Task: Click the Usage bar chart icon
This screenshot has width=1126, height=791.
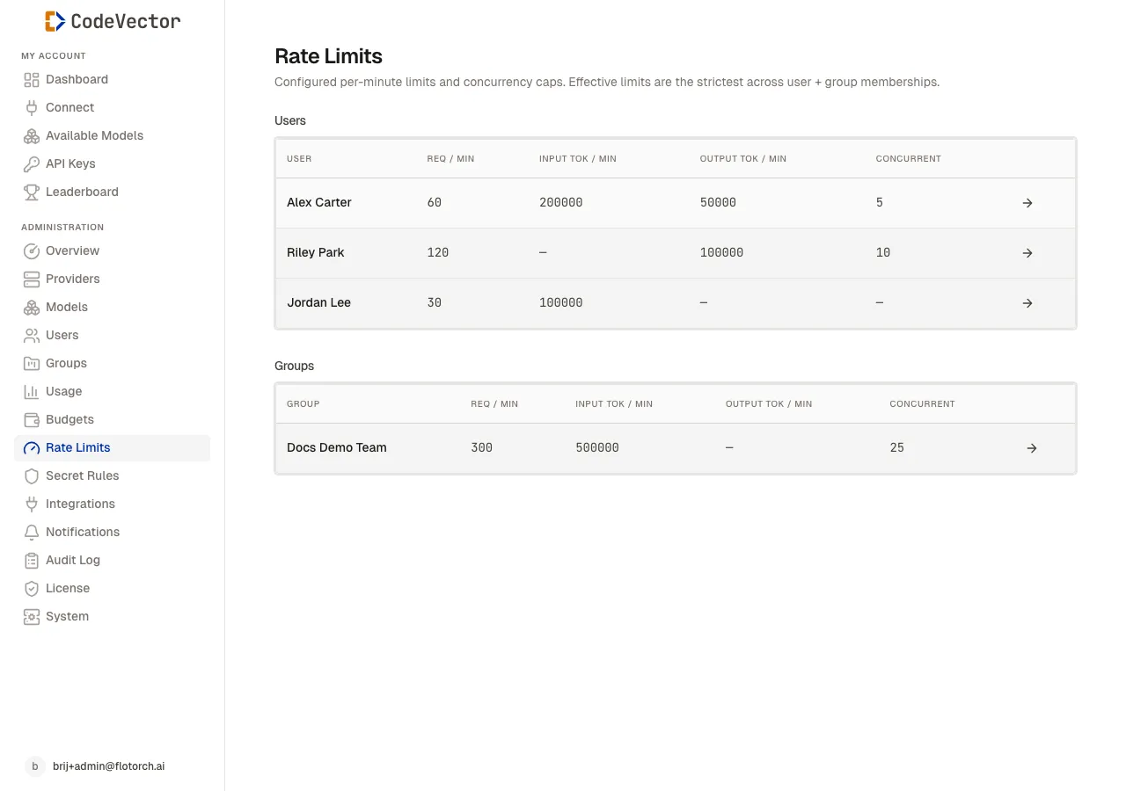Action: [x=32, y=392]
